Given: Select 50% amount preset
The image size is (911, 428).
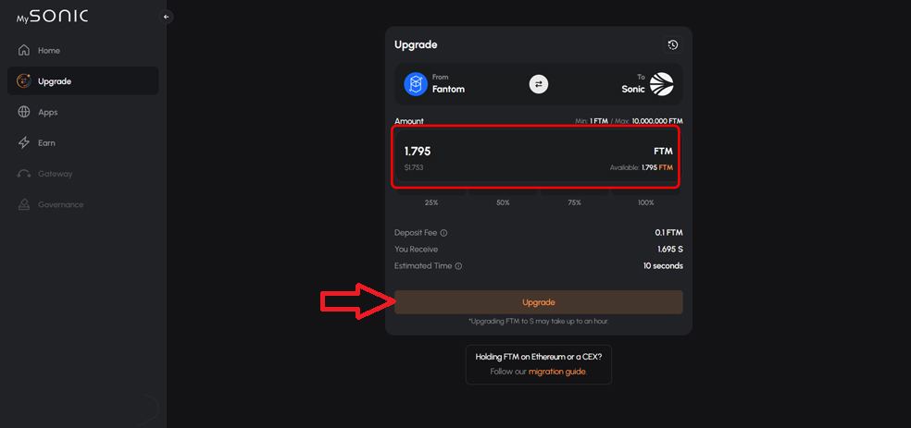Looking at the screenshot, I should (x=503, y=202).
